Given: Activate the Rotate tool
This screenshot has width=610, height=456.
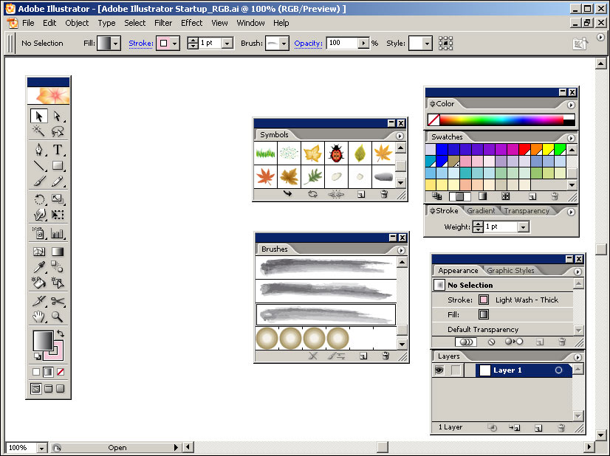Looking at the screenshot, I should (39, 199).
